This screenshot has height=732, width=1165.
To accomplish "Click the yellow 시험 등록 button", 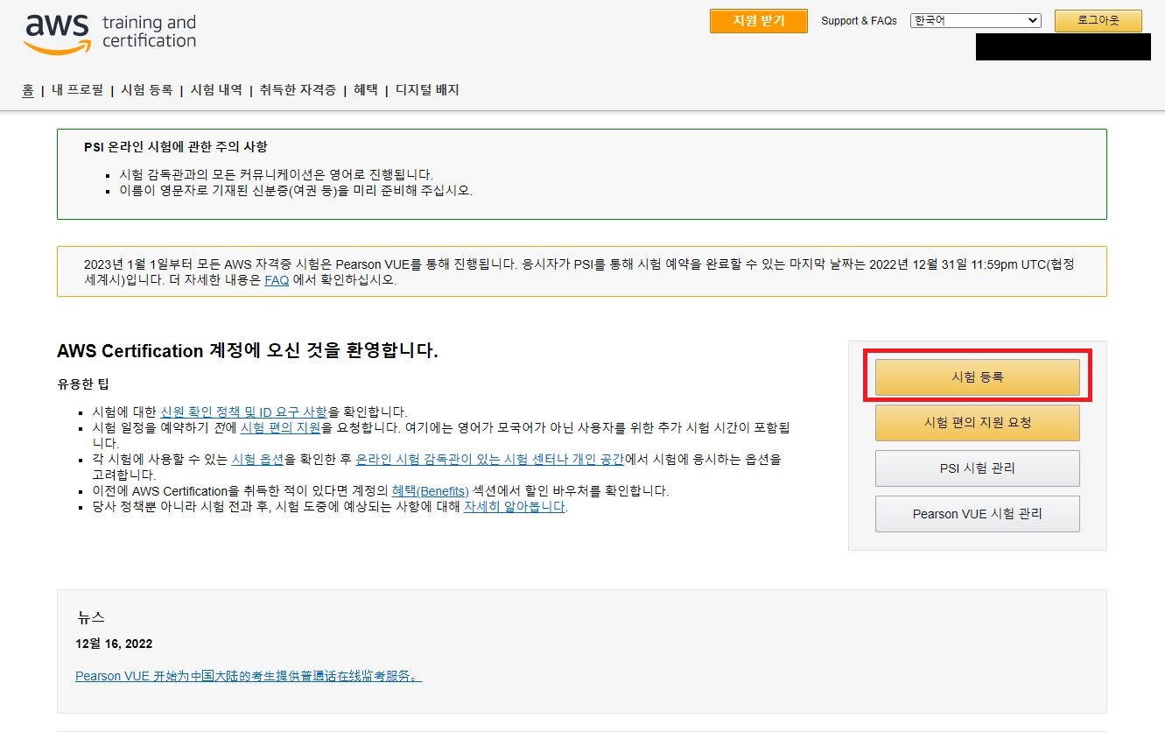I will pos(977,377).
